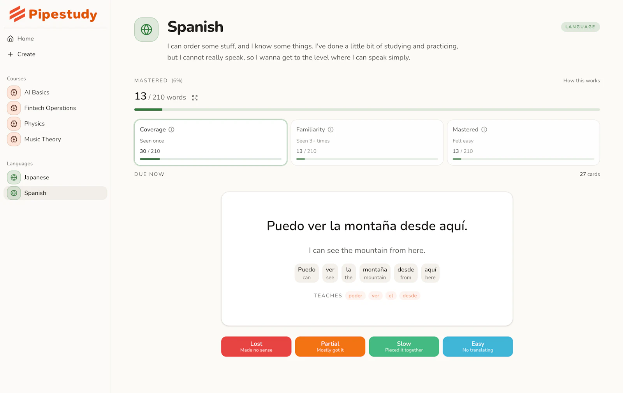The height and width of the screenshot is (393, 623).
Task: Click the word chip desde / from
Action: 406,273
